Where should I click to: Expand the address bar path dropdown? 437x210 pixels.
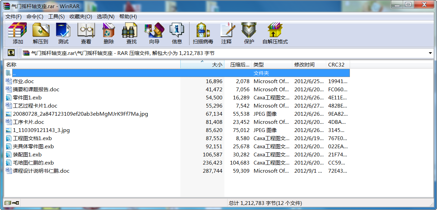tap(430, 53)
